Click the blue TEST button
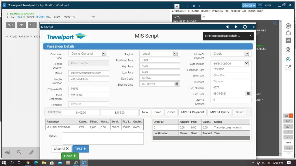The height and width of the screenshot is (166, 296). click(x=81, y=149)
